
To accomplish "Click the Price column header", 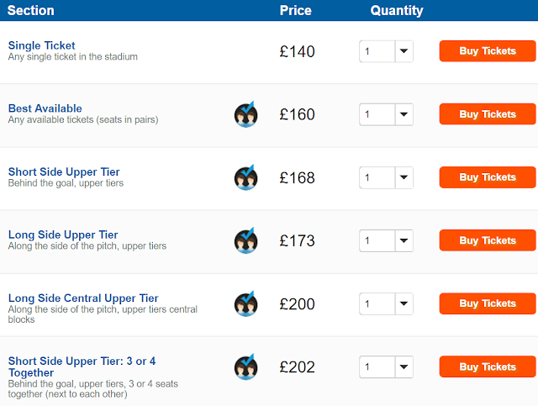I will click(295, 11).
